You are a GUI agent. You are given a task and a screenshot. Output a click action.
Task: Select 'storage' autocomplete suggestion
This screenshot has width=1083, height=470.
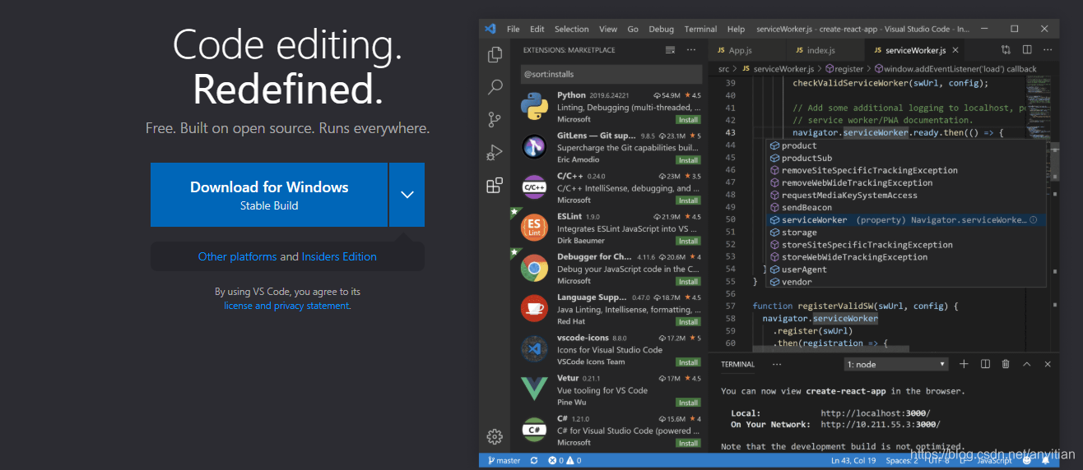tap(906, 233)
